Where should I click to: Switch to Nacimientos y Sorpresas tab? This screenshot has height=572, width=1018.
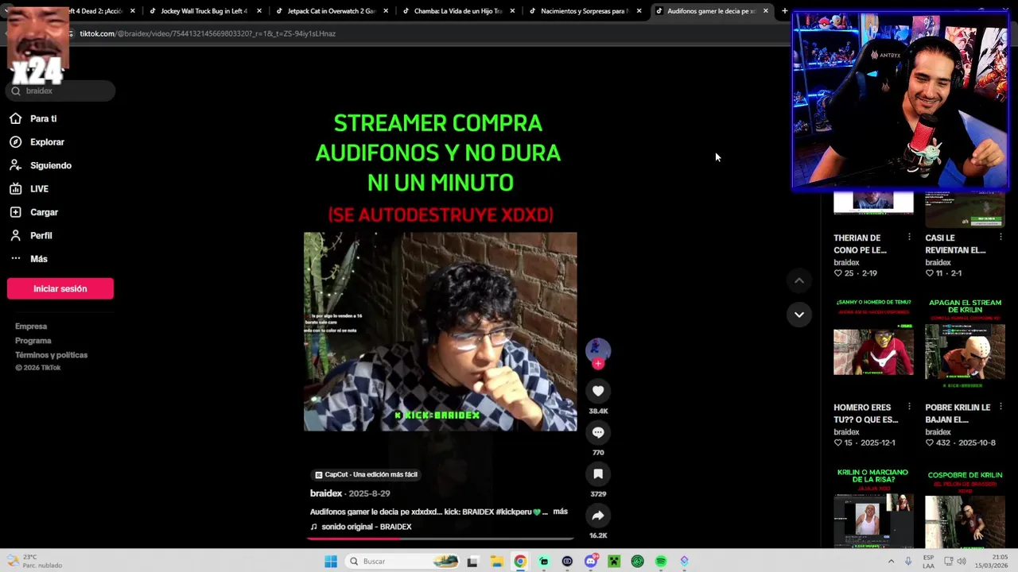pos(585,11)
